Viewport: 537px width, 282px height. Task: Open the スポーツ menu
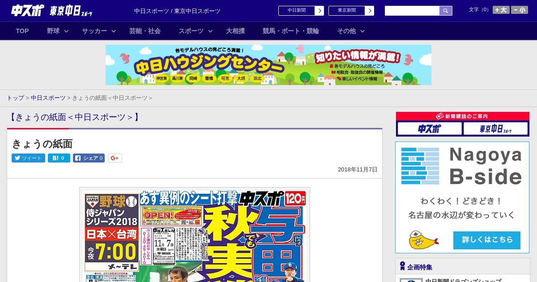click(191, 31)
